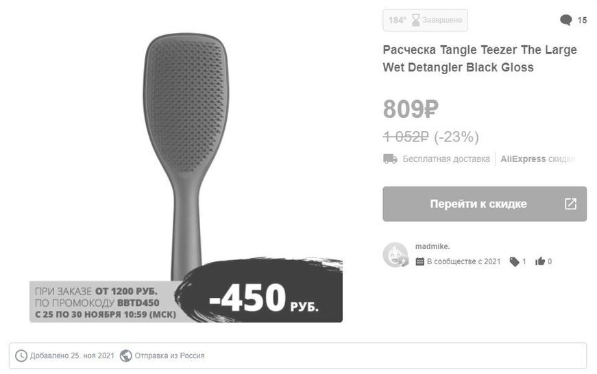Click the external link icon on the deal button
Screen dimensions: 597x374
click(x=570, y=204)
